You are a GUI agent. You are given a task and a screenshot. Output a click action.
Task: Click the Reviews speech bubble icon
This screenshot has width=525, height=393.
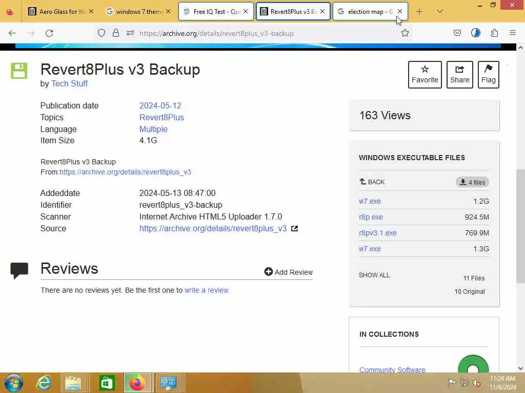tap(19, 270)
